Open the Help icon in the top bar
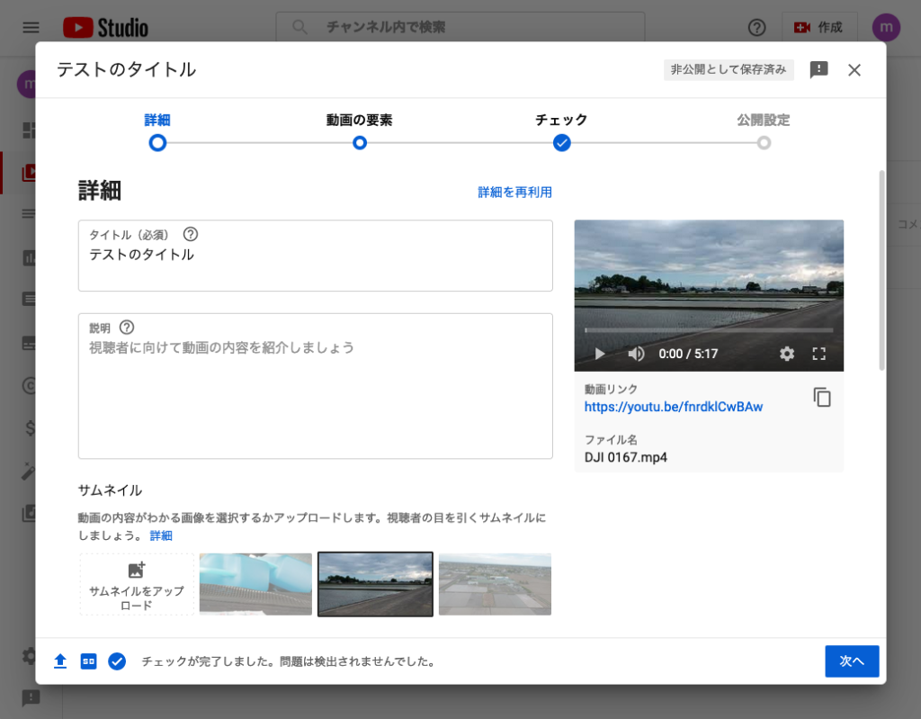The image size is (921, 719). pyautogui.click(x=756, y=28)
